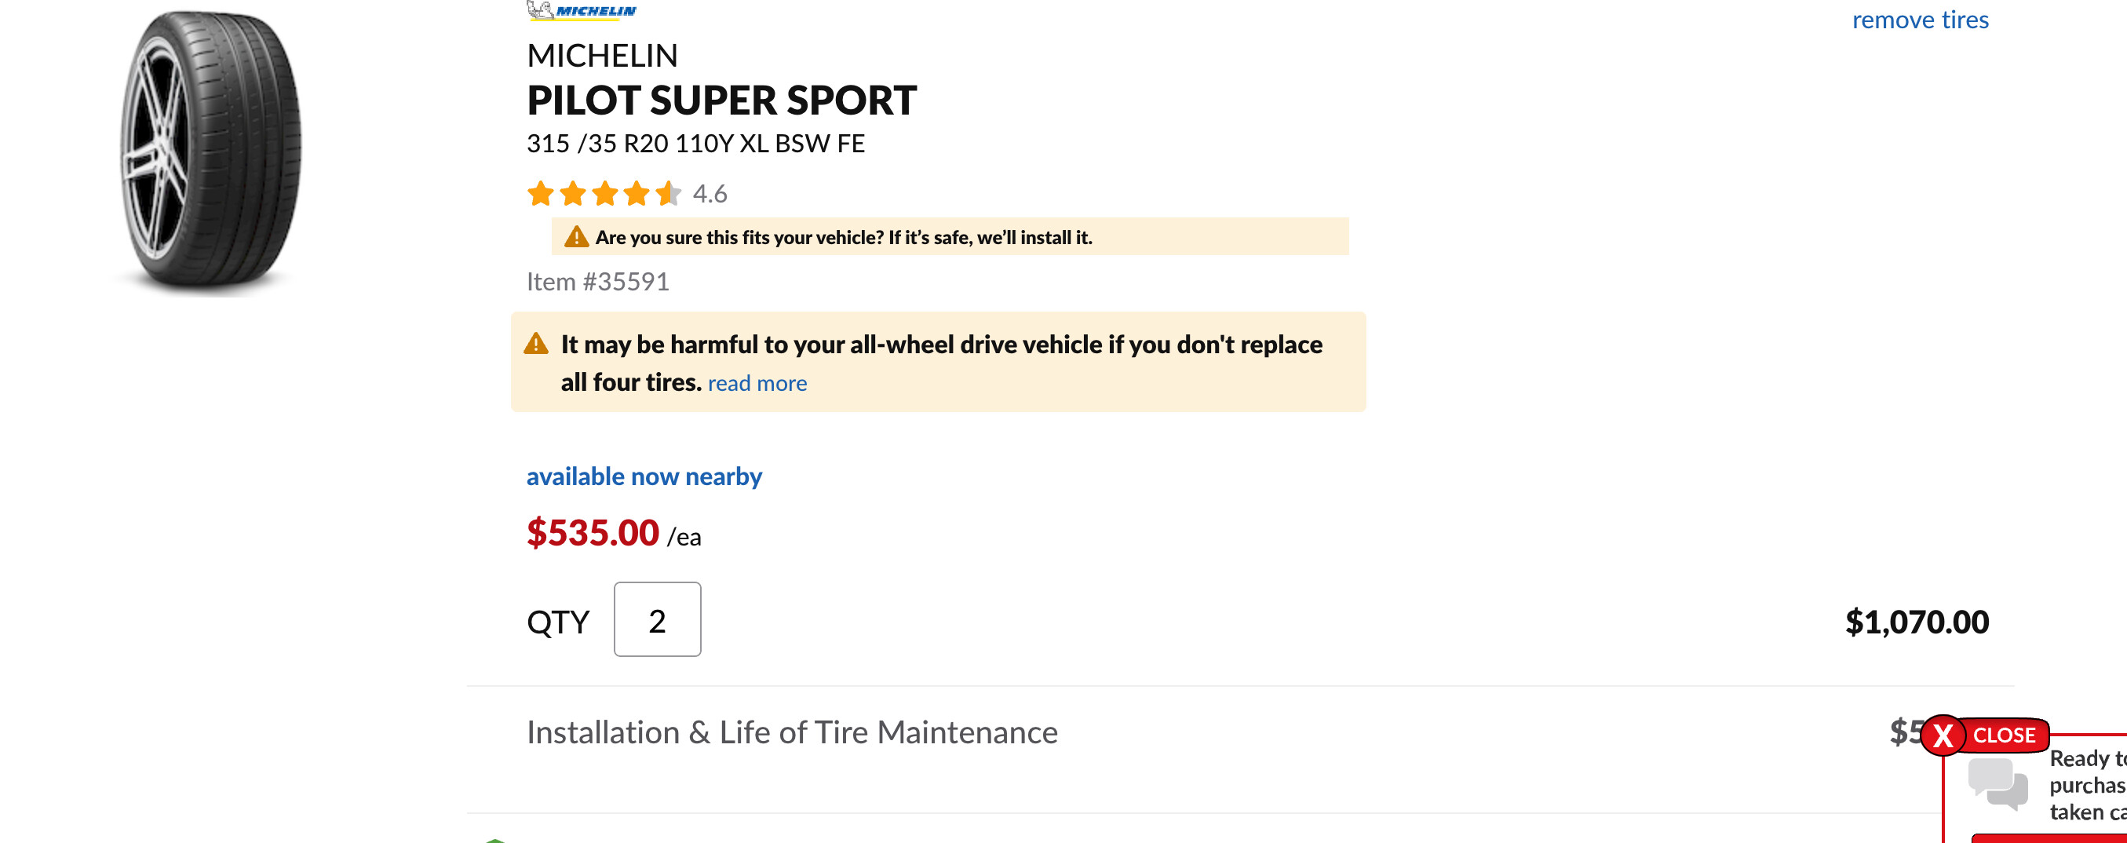
Task: Click the chat bubbles icon
Action: 1997,783
